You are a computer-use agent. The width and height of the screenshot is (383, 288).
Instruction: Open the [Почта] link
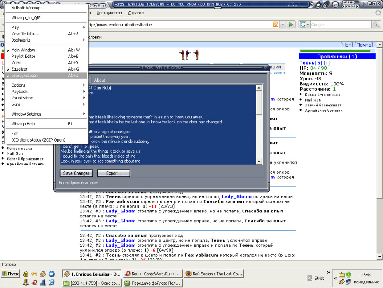click(x=364, y=45)
